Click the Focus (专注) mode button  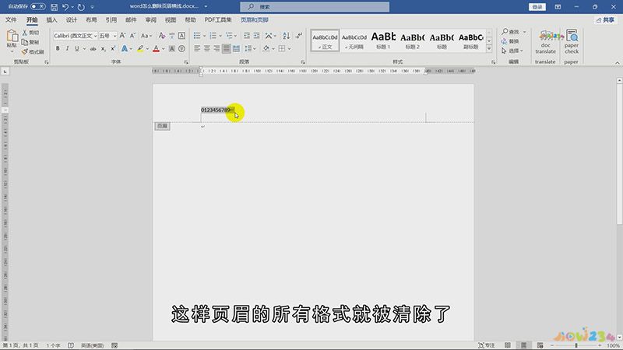coord(487,345)
